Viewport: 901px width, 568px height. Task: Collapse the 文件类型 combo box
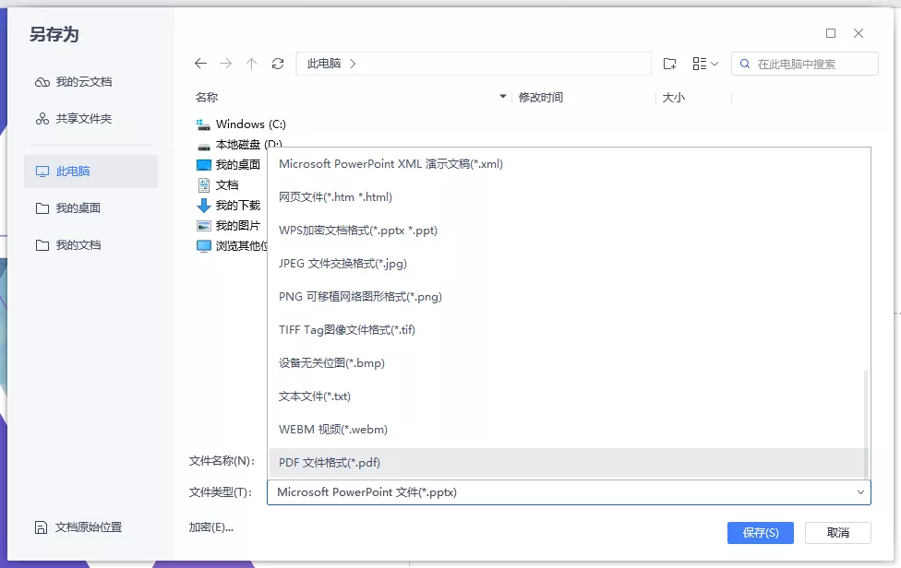(x=860, y=492)
